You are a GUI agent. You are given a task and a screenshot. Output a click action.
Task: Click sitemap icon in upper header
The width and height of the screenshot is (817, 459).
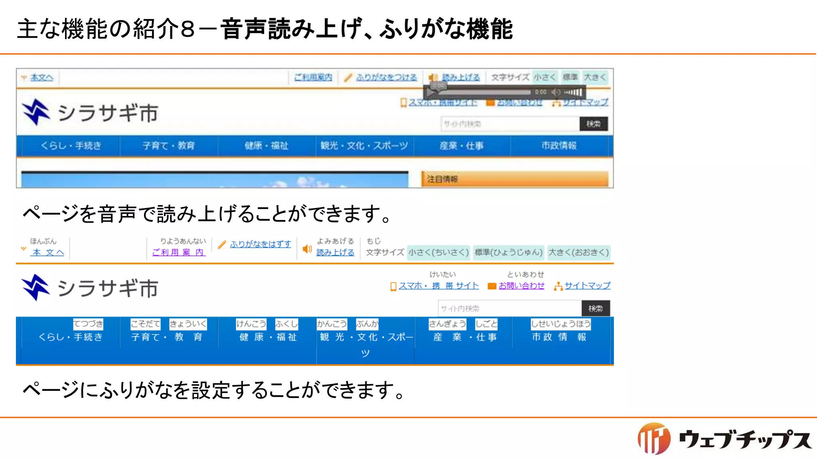[556, 103]
